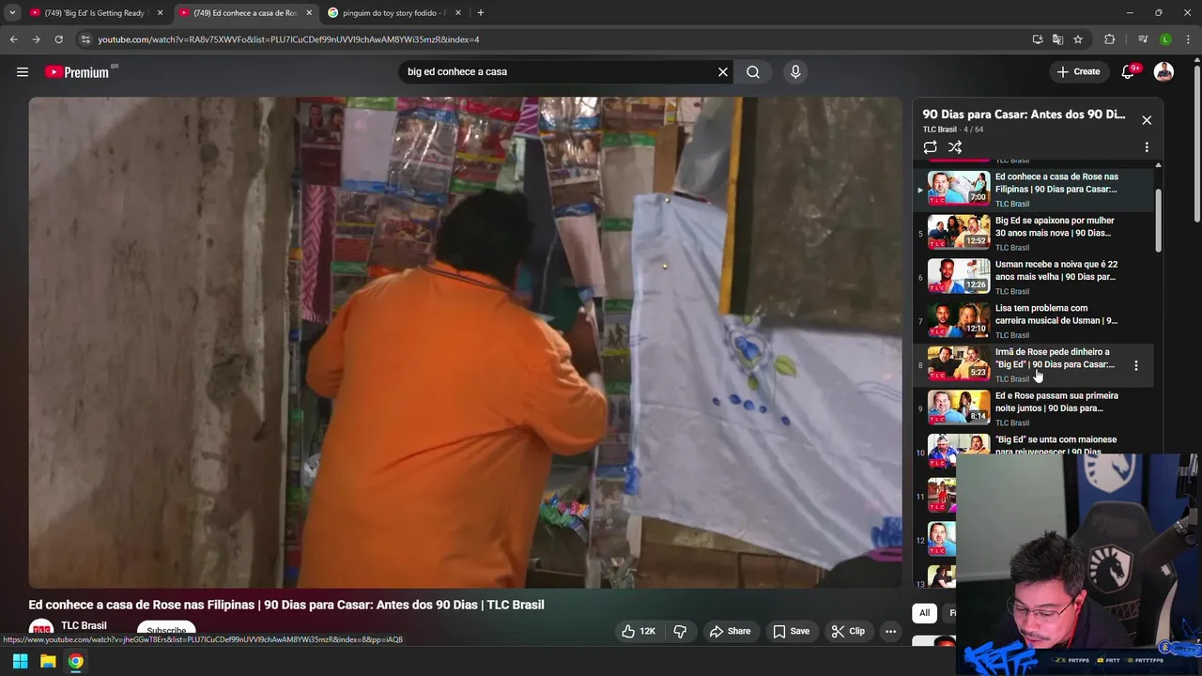
Task: Close the playlist panel
Action: [1147, 120]
